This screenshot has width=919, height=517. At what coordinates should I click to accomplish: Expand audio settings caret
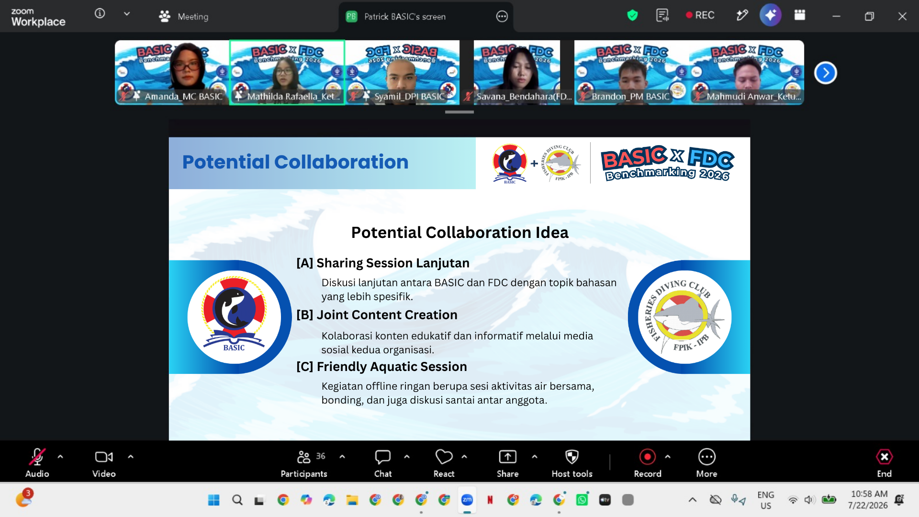click(60, 457)
